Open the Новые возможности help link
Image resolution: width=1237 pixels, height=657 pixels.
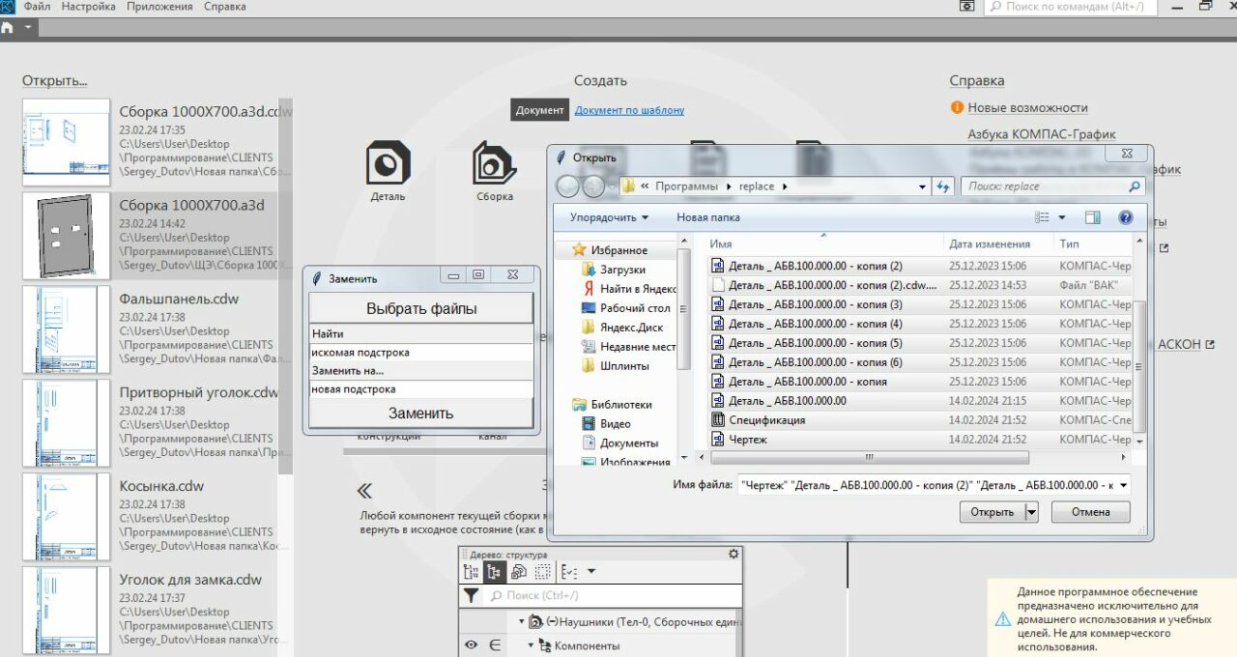point(1027,108)
